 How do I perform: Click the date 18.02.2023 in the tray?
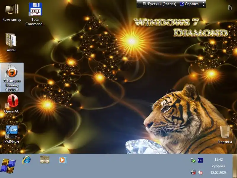[x=218, y=173]
